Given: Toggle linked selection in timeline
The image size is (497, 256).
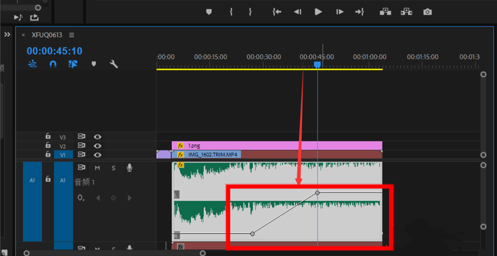Looking at the screenshot, I should coord(73,64).
